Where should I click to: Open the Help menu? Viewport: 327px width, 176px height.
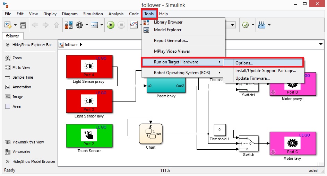pyautogui.click(x=164, y=14)
